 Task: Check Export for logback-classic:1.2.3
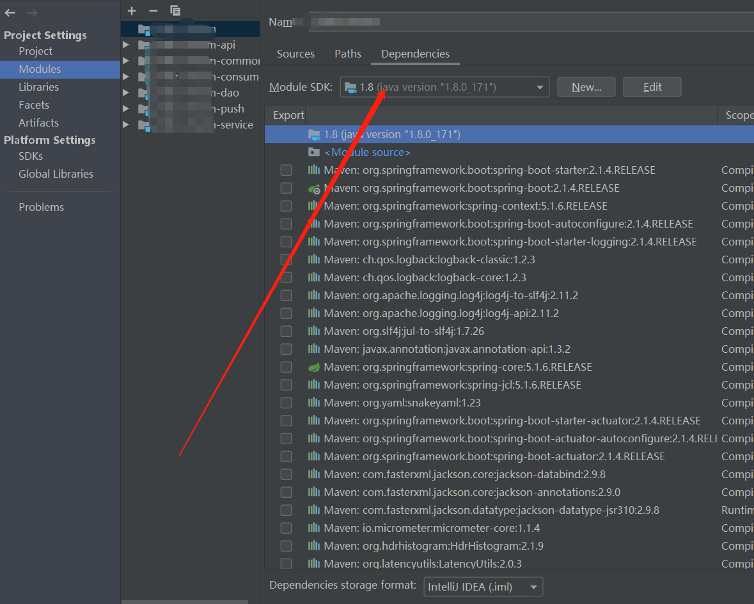click(x=286, y=259)
